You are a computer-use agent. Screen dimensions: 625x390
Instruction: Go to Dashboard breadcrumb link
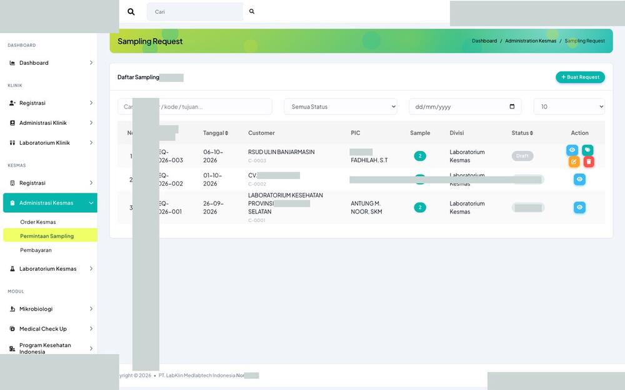point(484,41)
